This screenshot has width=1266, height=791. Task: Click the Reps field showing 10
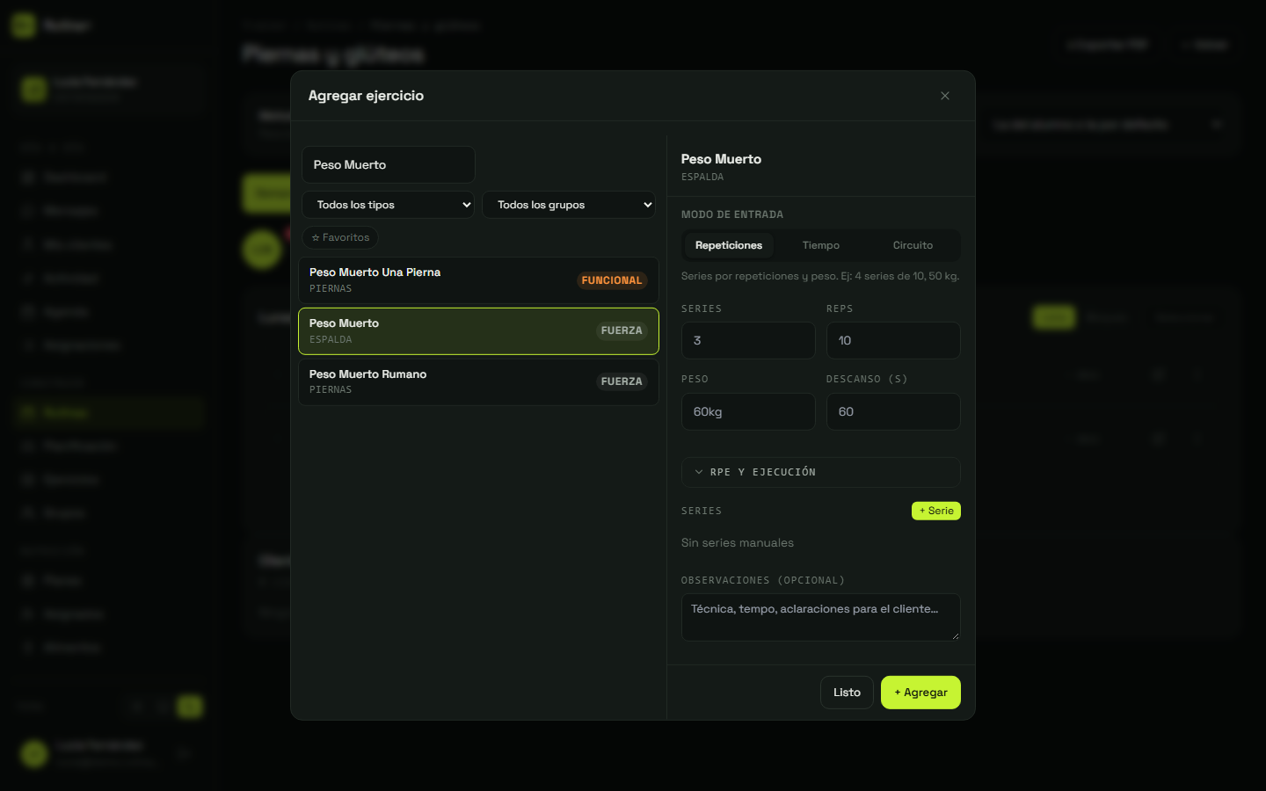point(893,340)
